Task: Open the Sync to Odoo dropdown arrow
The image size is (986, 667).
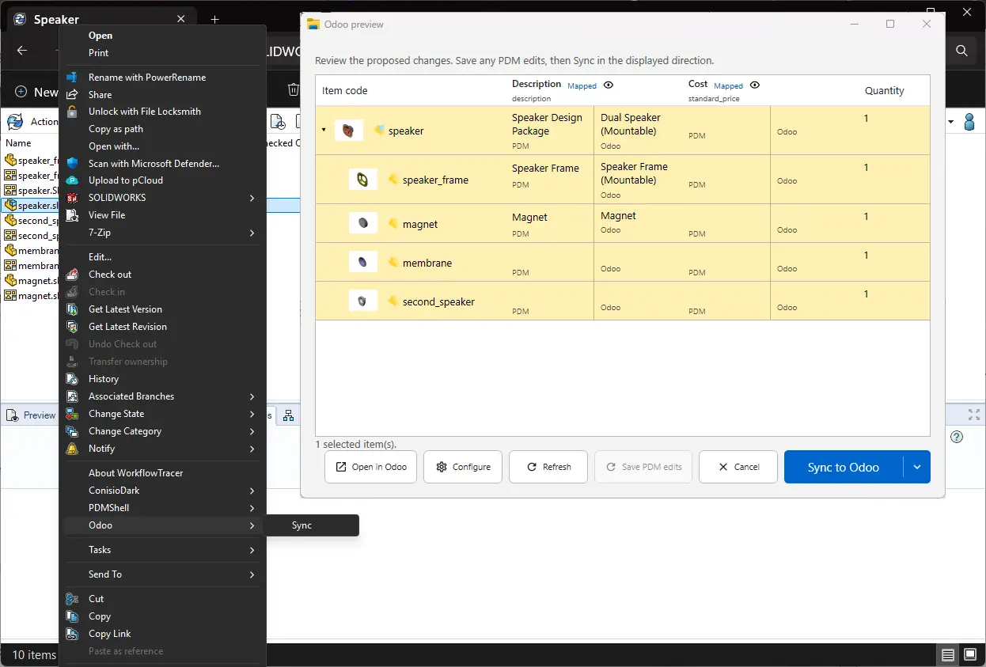Action: 917,467
